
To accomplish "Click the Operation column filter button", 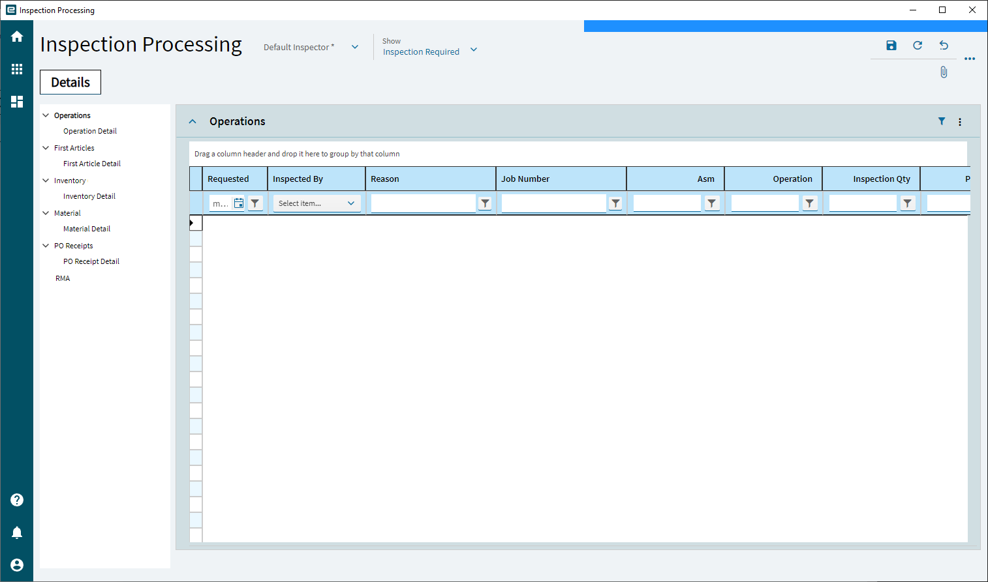I will 810,203.
